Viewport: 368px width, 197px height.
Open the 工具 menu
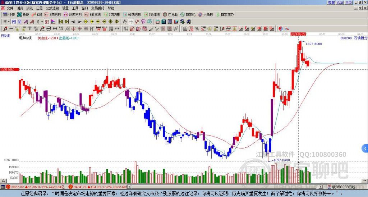tap(75, 8)
